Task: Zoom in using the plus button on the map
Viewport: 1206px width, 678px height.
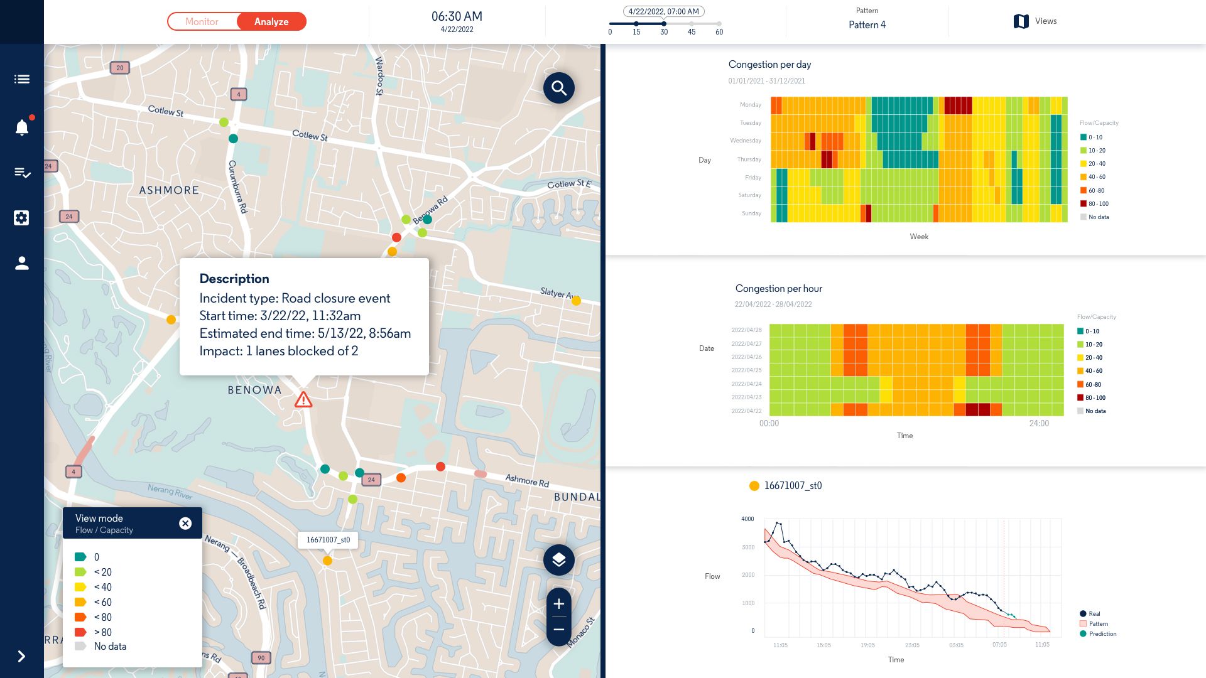Action: (558, 605)
